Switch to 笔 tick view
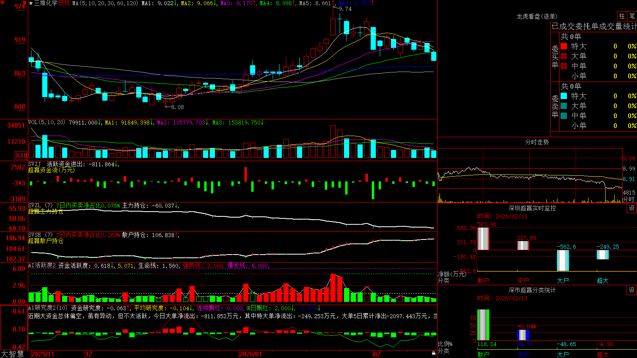The height and width of the screenshot is (358, 637). [x=632, y=16]
